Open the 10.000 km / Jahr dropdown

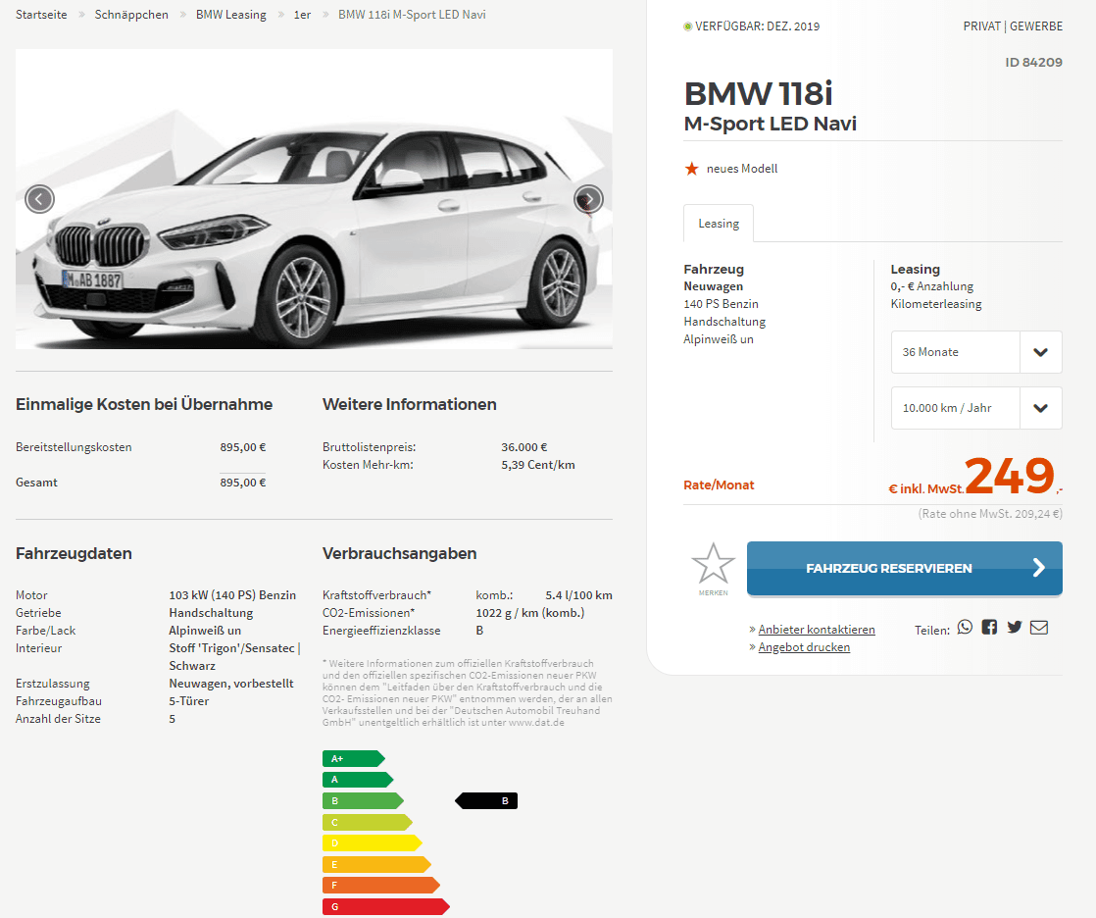[x=976, y=408]
